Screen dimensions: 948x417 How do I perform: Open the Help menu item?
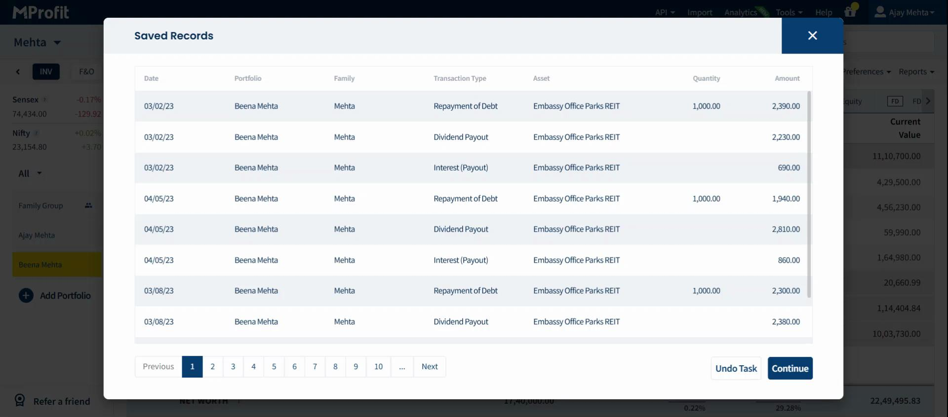point(824,12)
